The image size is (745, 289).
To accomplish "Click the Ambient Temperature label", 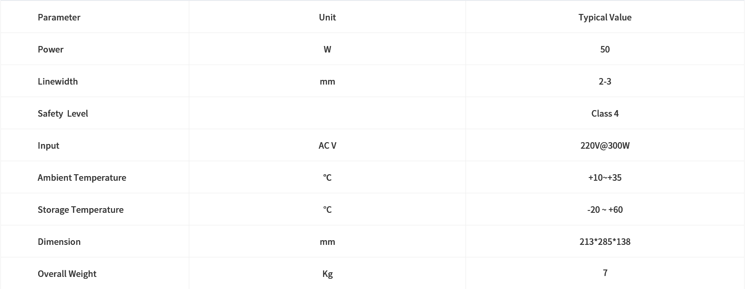I will (82, 177).
